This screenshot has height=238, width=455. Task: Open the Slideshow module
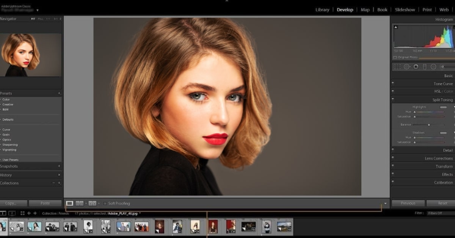[x=405, y=10]
